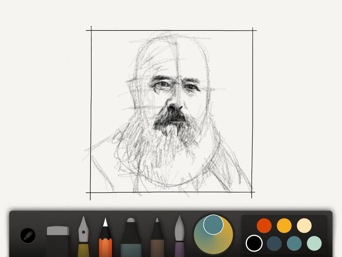Viewport: 342px width, 257px height.
Task: Select the orange sketching pencil tool
Action: coord(107,240)
